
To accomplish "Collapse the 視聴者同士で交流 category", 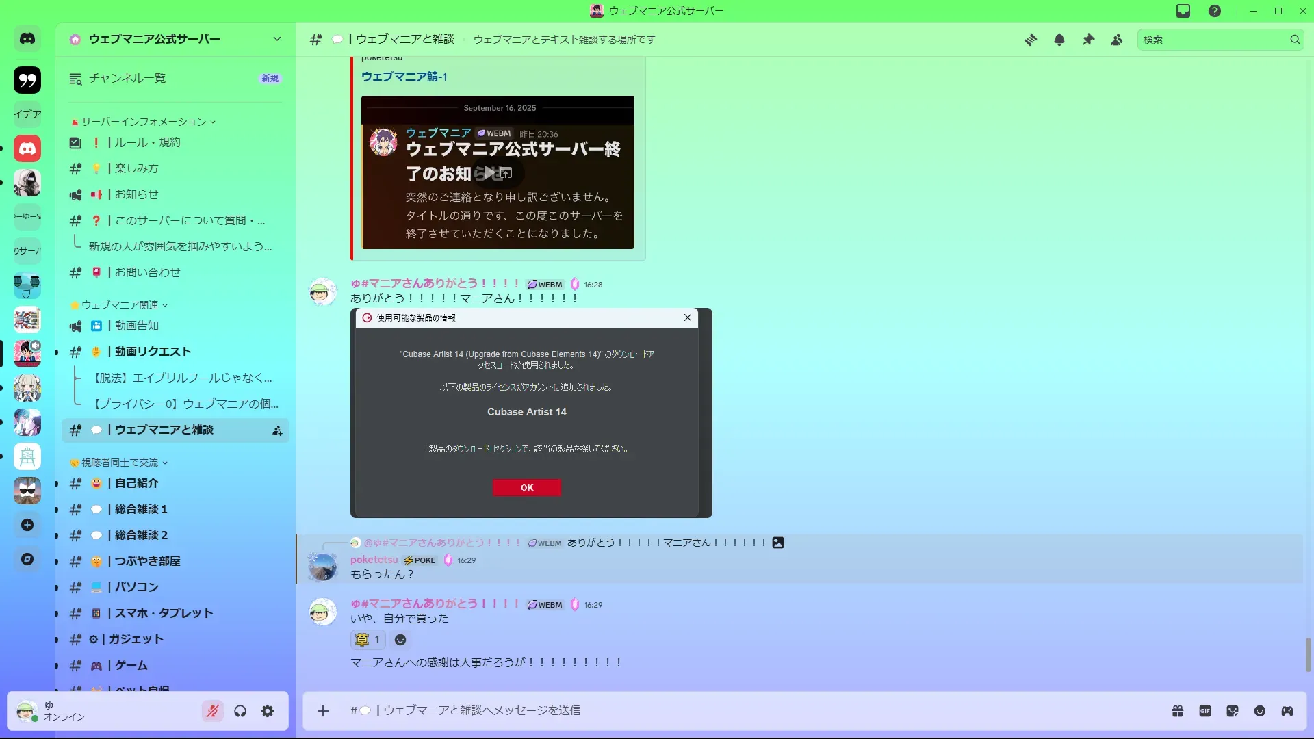I will click(120, 463).
